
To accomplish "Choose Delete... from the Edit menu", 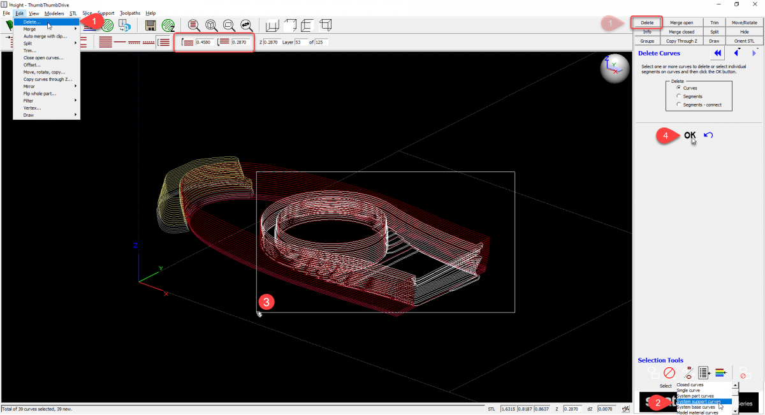I will [x=32, y=22].
